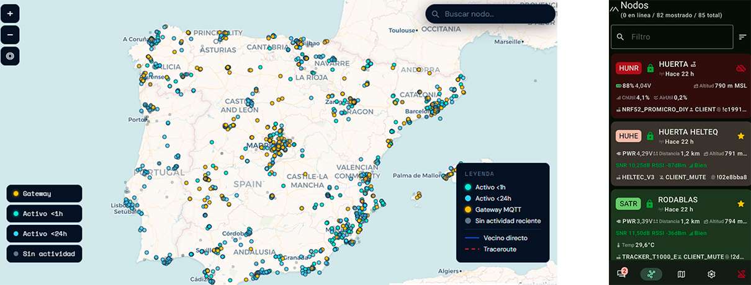Screen dimensions: 751x285
Task: Click the red disconnected icon in bottom bar
Action: pos(740,274)
